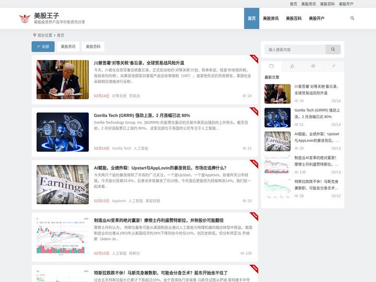Screen dimensions: 376x282
Task: Click the 02月14日 date on the tariff article
Action: pyautogui.click(x=101, y=96)
